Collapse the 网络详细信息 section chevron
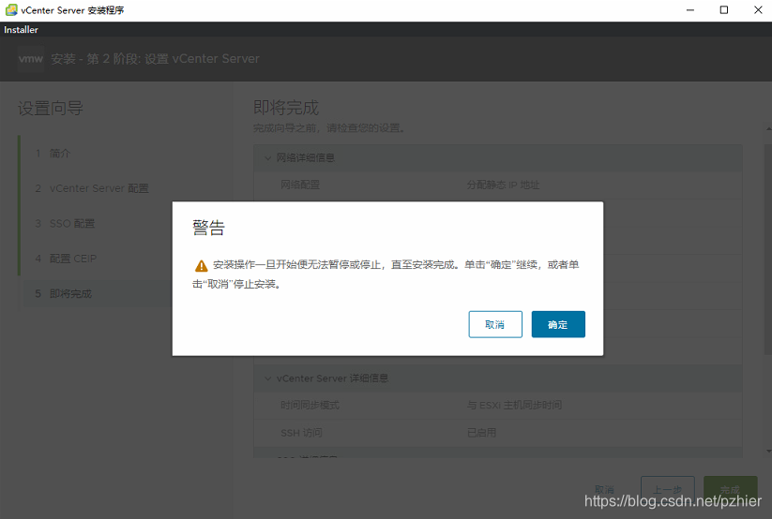772x519 pixels. point(268,158)
